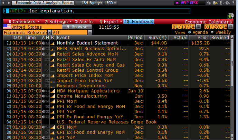This screenshot has width=238, height=140.
Task: Click the export page with arrow icon
Action: (215, 3)
